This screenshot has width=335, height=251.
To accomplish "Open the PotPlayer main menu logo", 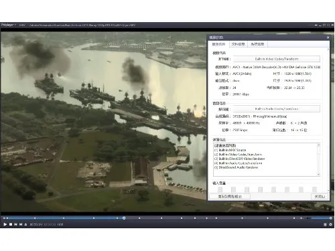I will 8,25.
